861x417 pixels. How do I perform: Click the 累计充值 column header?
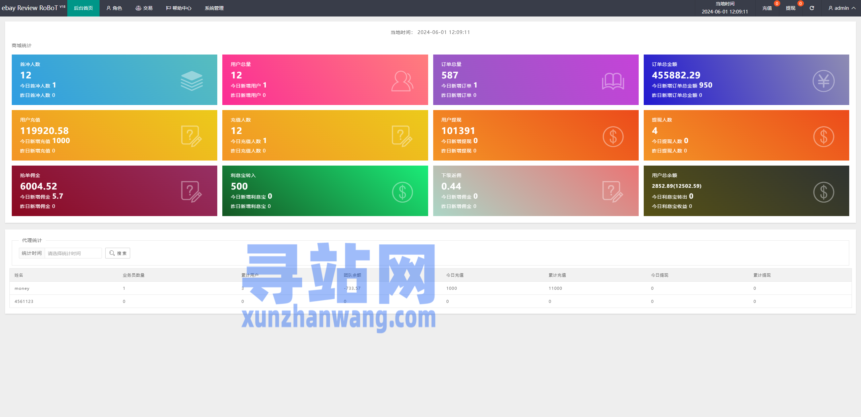pos(557,275)
